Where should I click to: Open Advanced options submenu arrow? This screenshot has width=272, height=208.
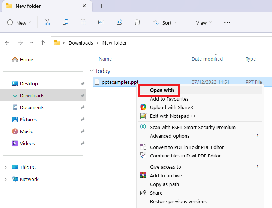coord(258,135)
